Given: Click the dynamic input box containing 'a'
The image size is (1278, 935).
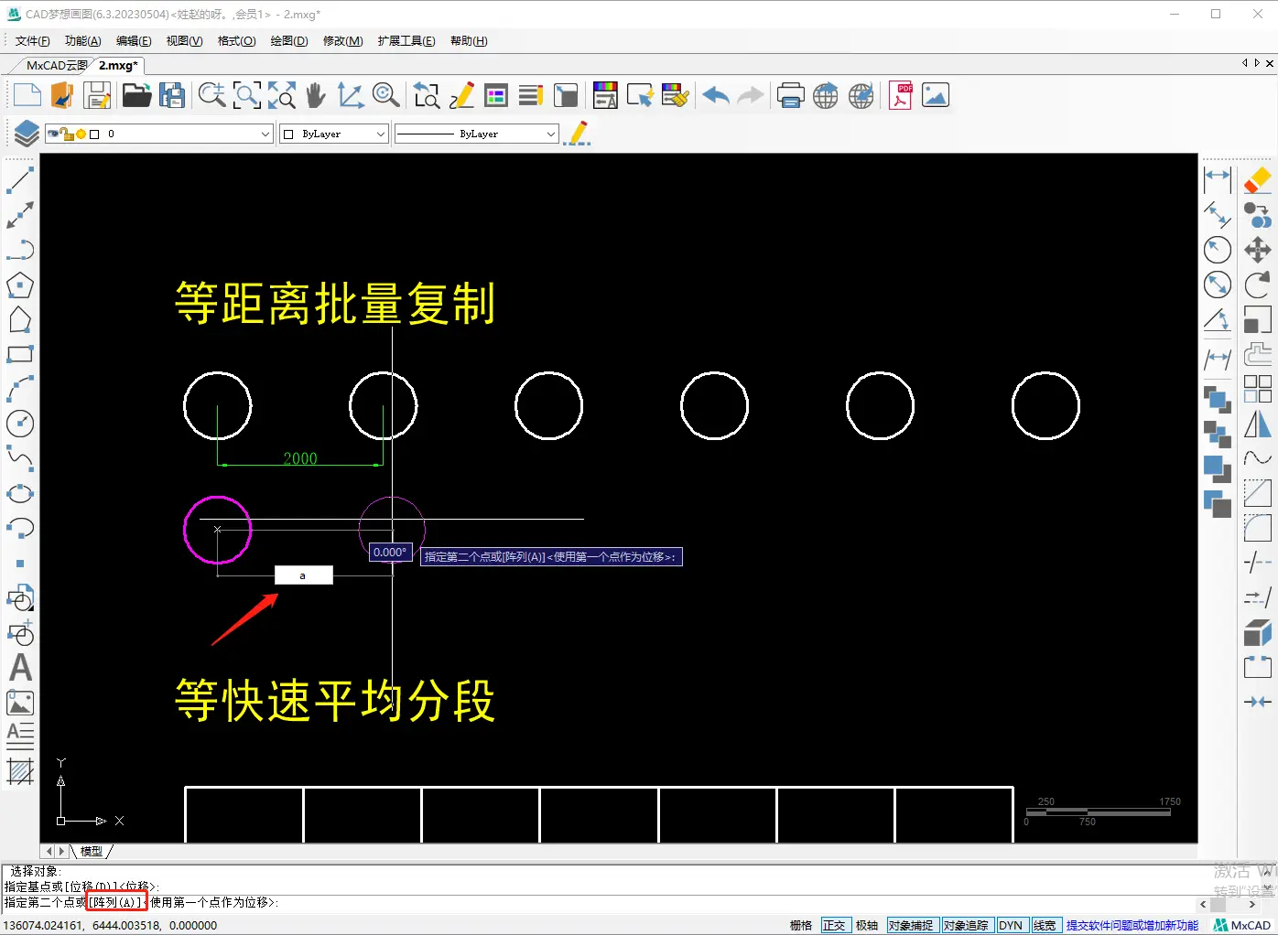Looking at the screenshot, I should point(303,575).
